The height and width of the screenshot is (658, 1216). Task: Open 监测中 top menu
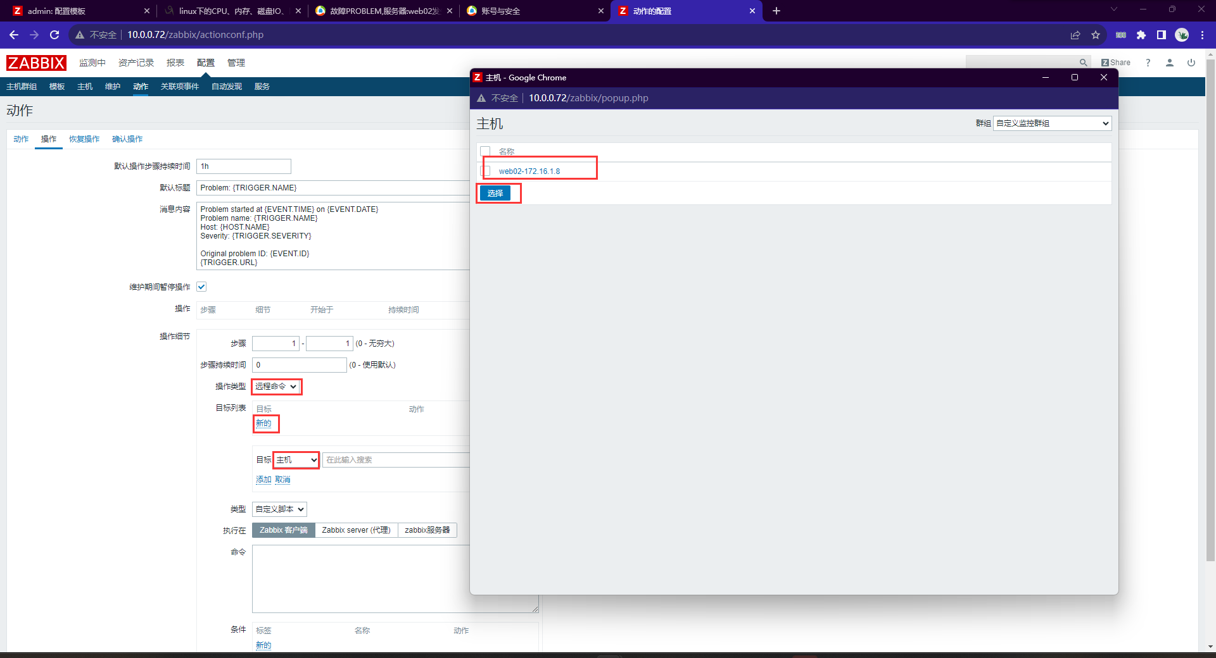[92, 63]
